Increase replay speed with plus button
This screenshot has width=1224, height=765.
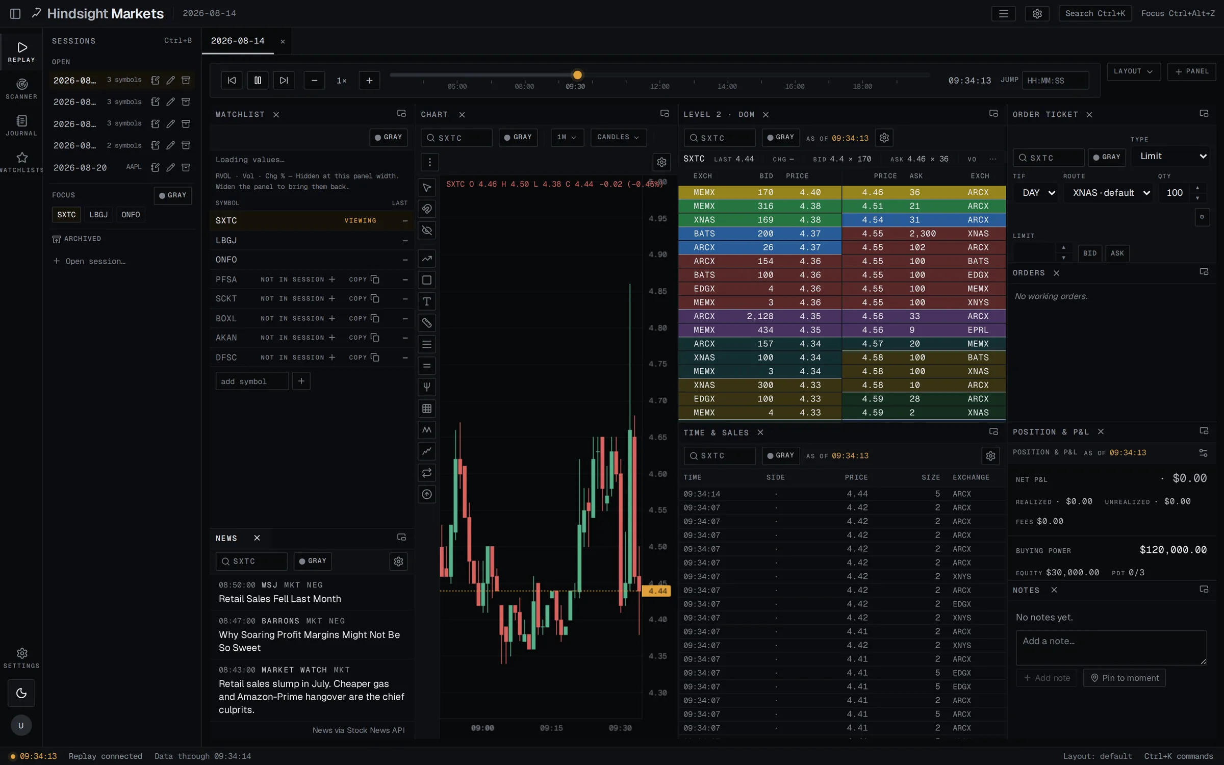tap(369, 80)
